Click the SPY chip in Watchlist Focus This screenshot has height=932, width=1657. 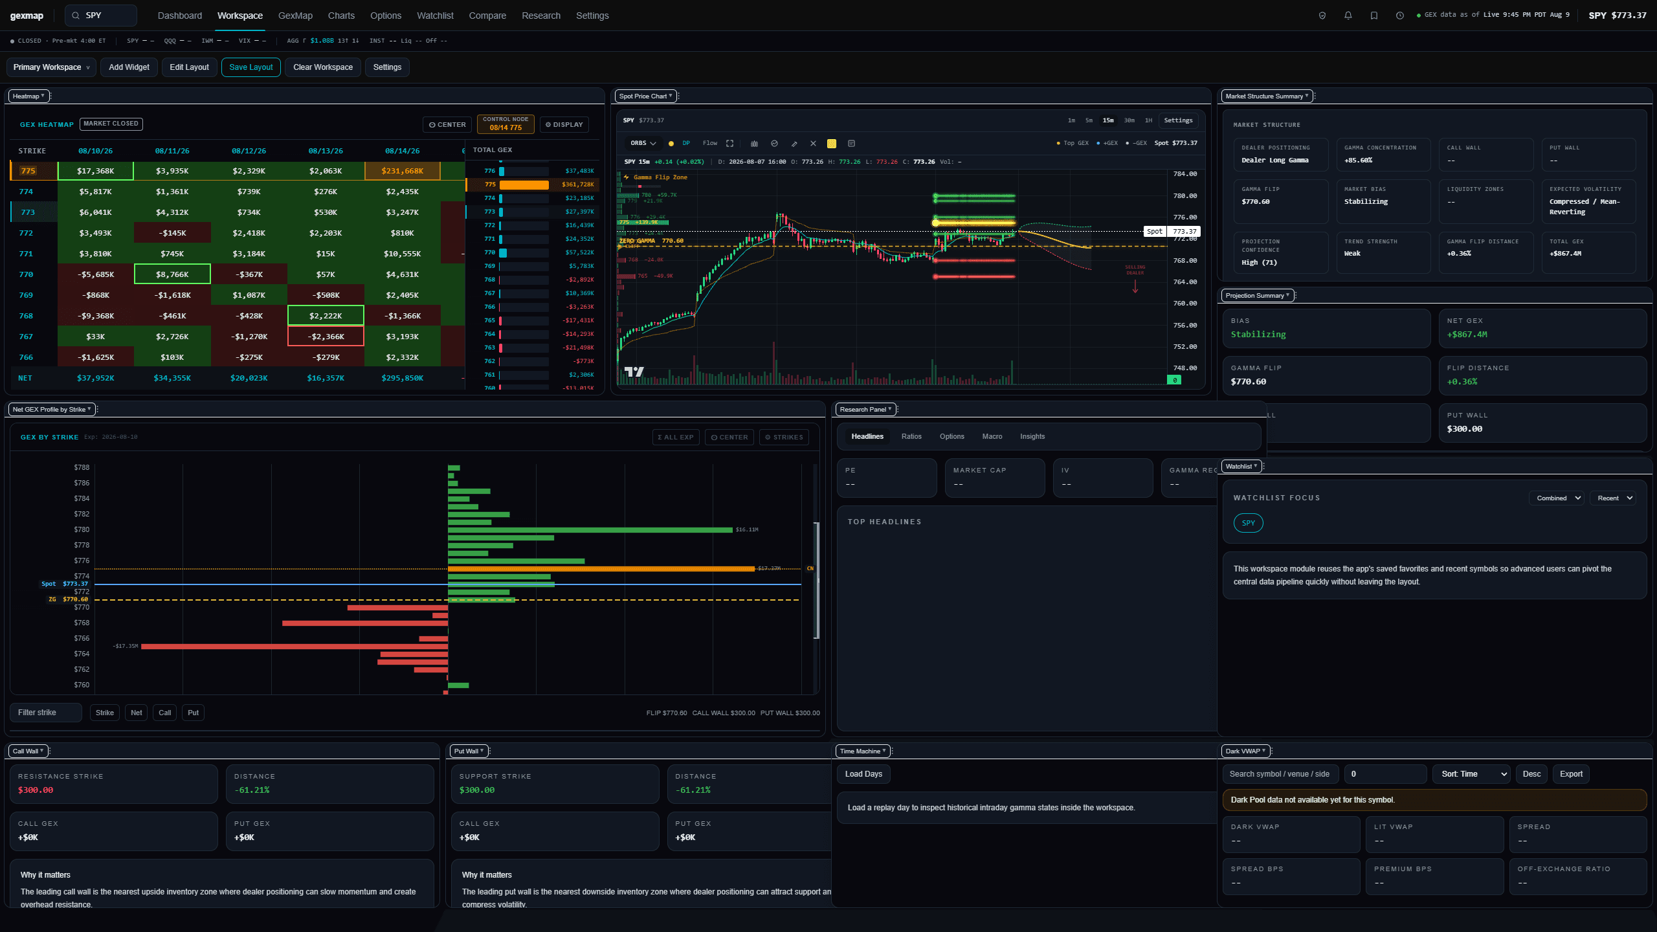pos(1249,523)
